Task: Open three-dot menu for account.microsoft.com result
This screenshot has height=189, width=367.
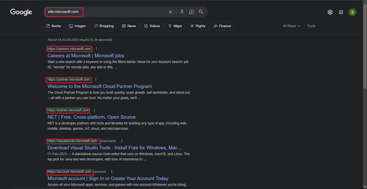Action: [111, 172]
